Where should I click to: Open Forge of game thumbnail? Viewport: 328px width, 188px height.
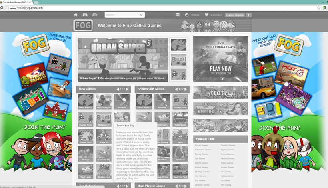(104, 136)
